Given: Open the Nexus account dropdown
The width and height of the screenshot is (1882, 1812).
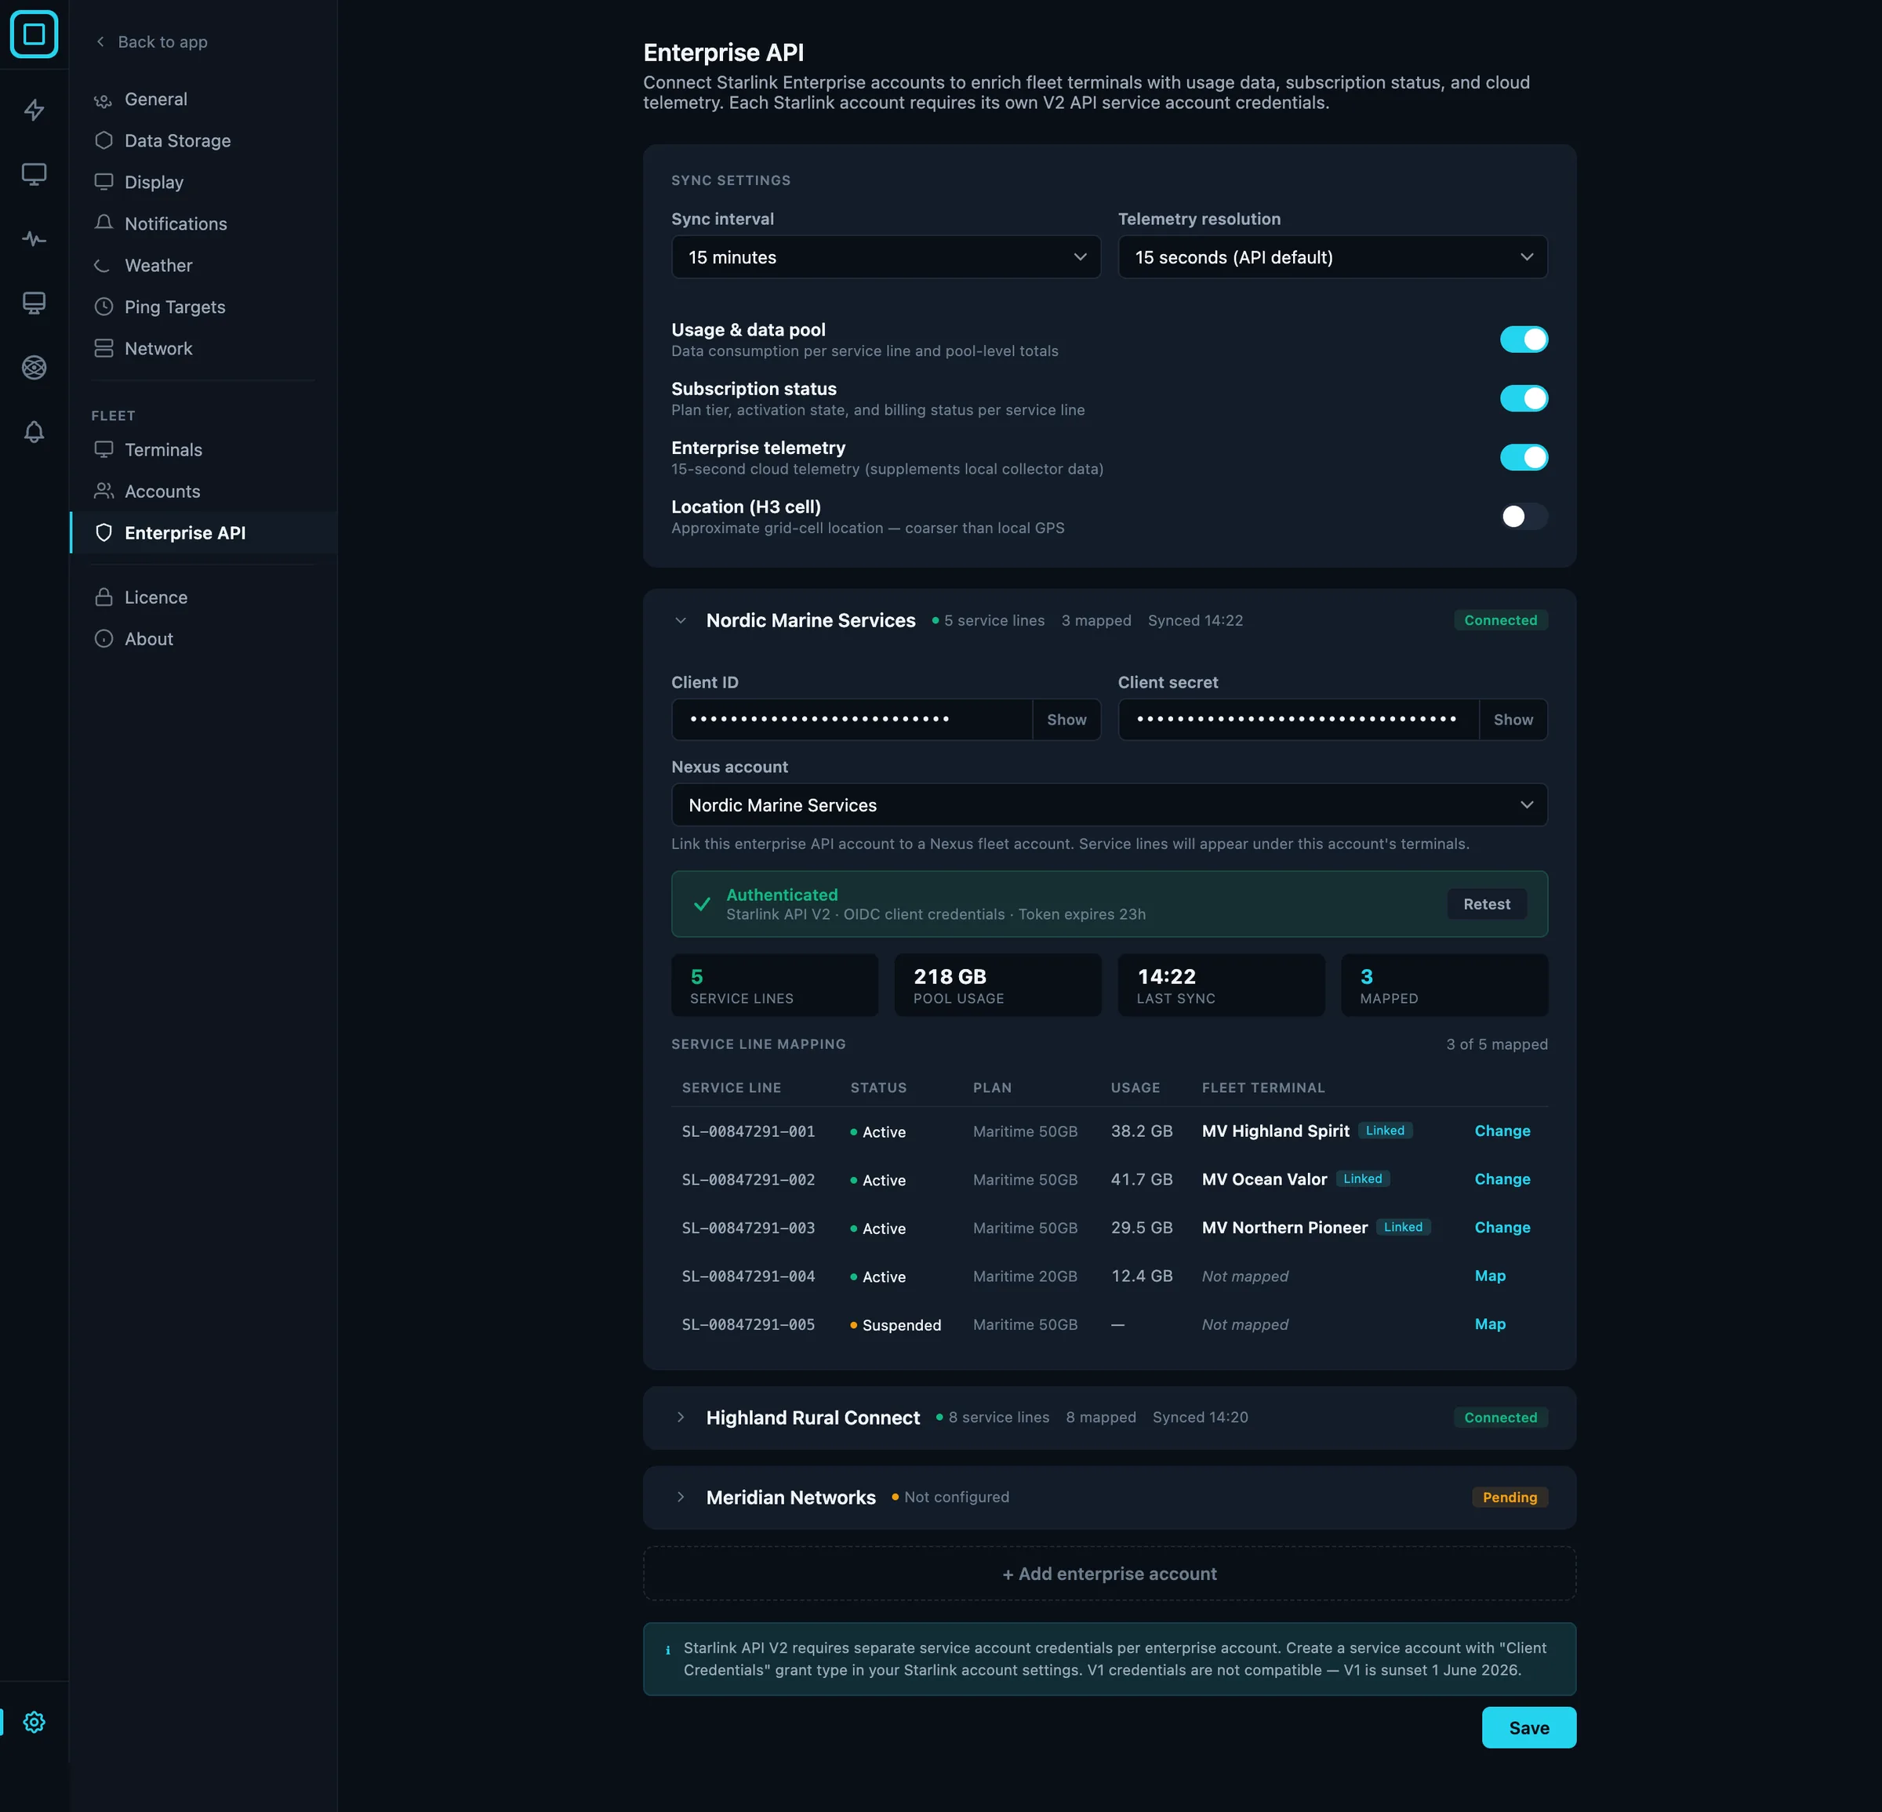Looking at the screenshot, I should tap(1109, 804).
